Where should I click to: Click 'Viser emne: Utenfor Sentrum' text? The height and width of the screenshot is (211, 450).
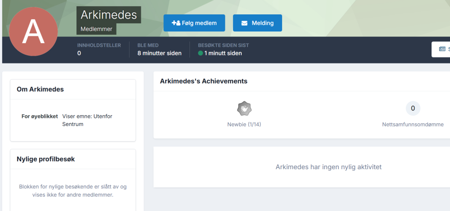(x=88, y=120)
